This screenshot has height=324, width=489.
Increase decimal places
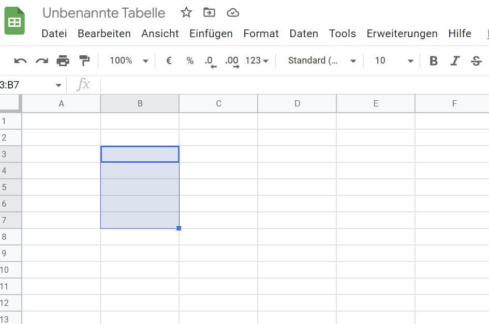coord(232,61)
